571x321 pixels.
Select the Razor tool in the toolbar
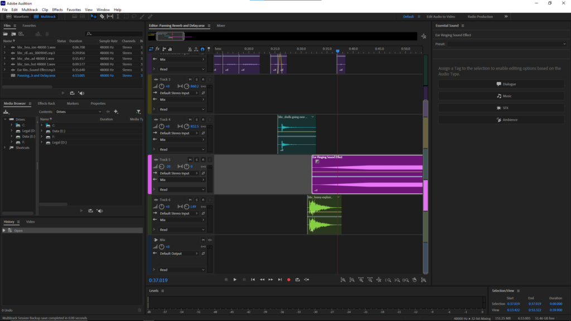[x=102, y=17]
